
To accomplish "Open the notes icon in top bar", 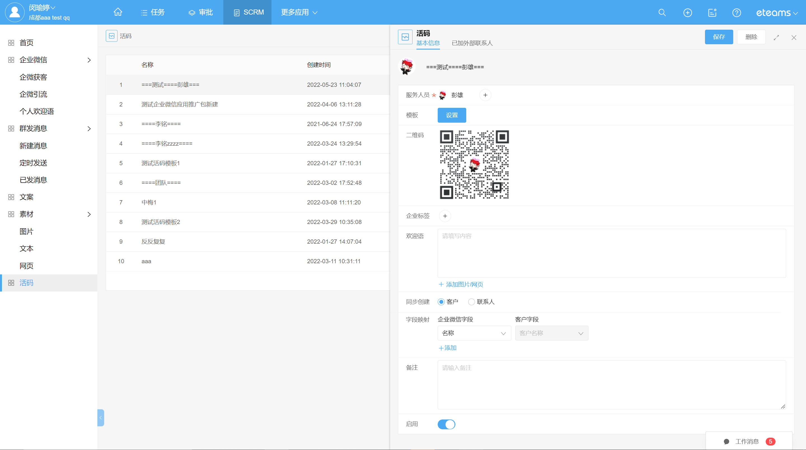I will pos(712,13).
